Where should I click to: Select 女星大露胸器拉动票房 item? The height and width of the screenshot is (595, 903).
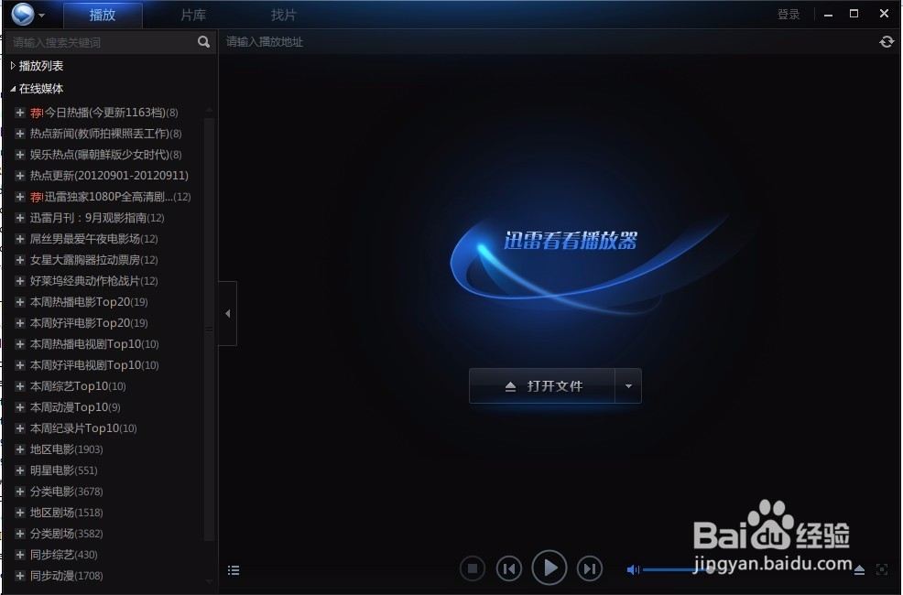(x=93, y=260)
